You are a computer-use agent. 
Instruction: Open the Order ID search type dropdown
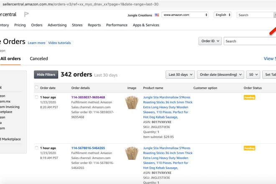(210, 41)
